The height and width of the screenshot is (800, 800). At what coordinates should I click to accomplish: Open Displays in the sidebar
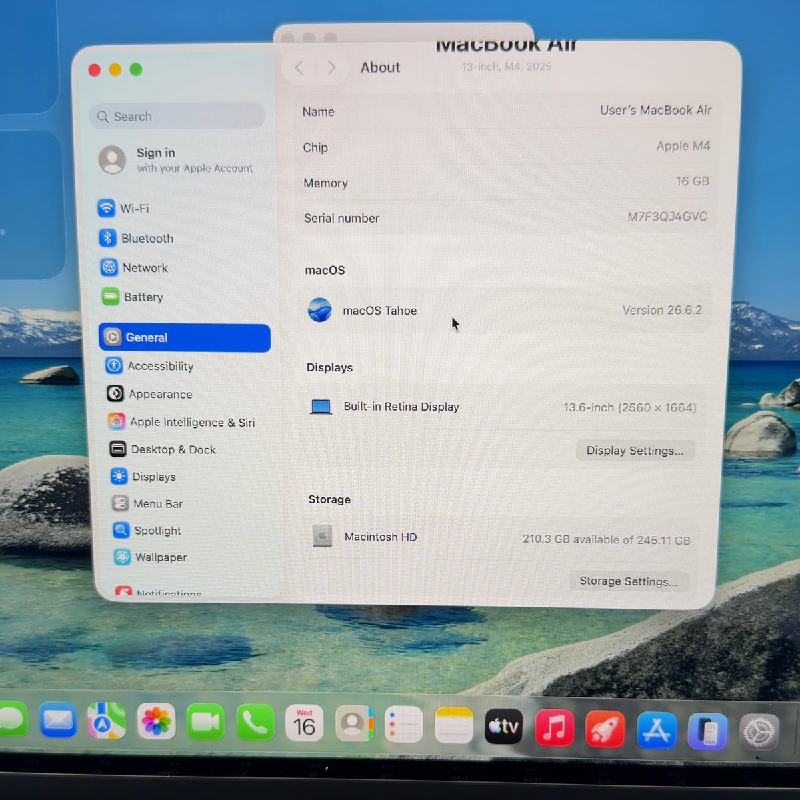pos(144,476)
